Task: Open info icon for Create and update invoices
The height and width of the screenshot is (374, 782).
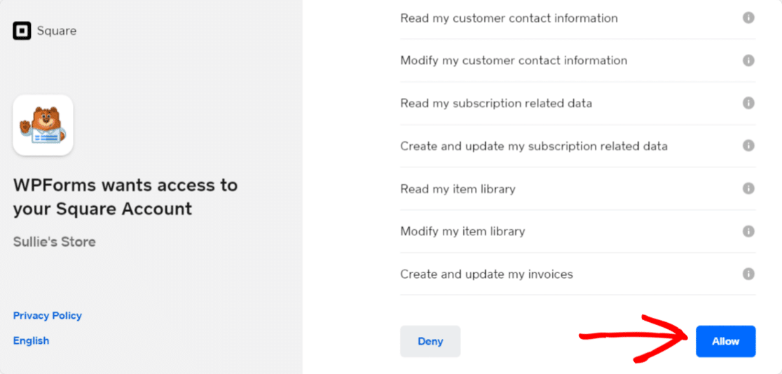Action: pyautogui.click(x=748, y=275)
